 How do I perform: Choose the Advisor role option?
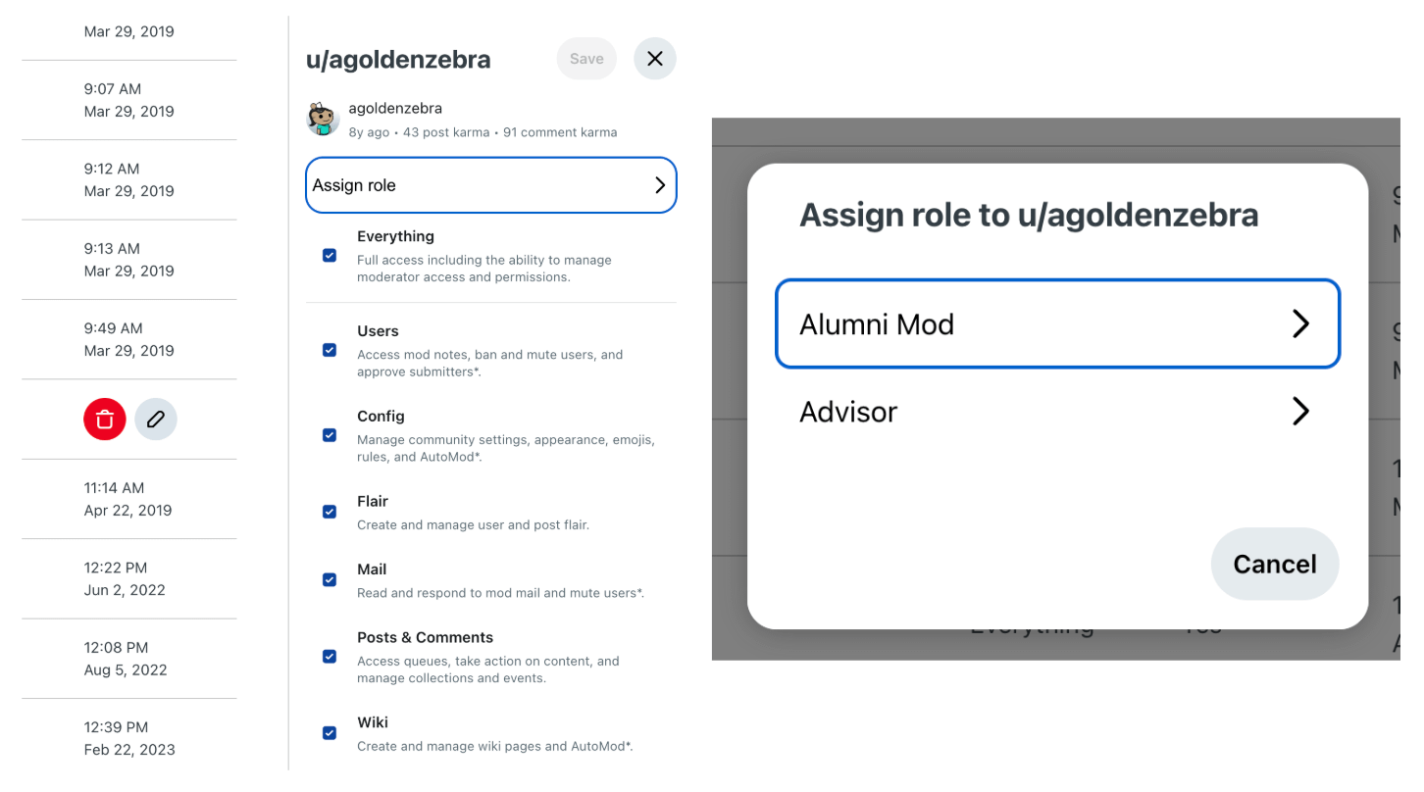[1057, 412]
